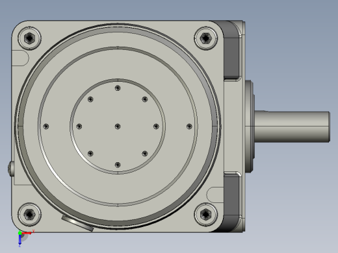Select the center hole on the rotary table
The width and height of the screenshot is (338, 253).
pos(118,126)
